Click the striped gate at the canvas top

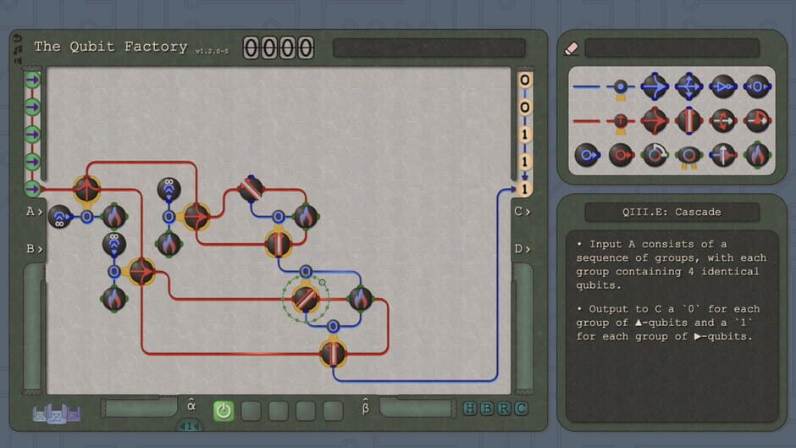coord(252,189)
